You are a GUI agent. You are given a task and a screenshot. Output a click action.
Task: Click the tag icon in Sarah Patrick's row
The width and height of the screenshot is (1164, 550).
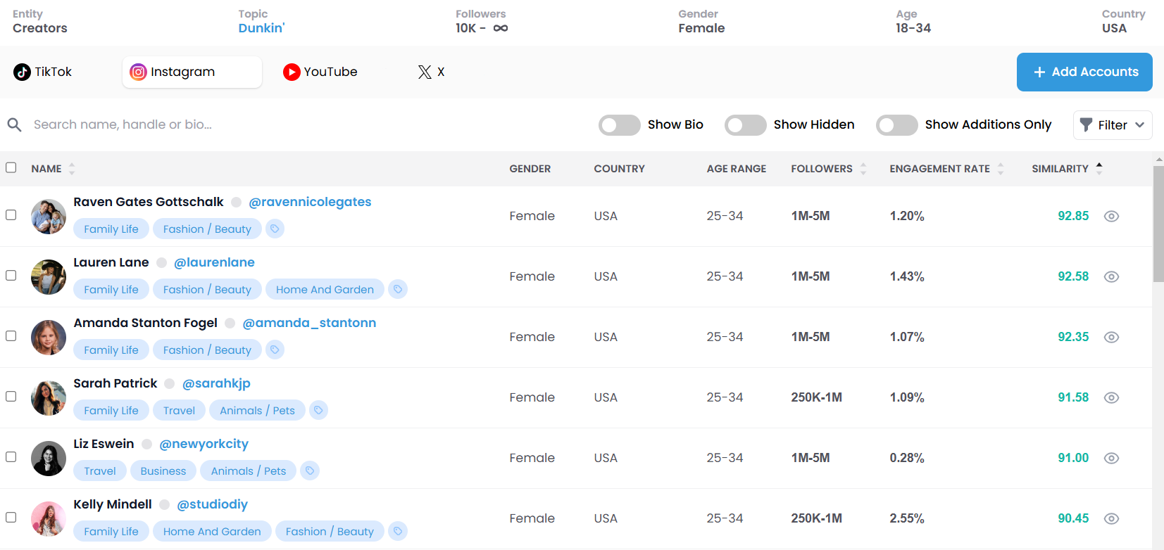coord(318,410)
